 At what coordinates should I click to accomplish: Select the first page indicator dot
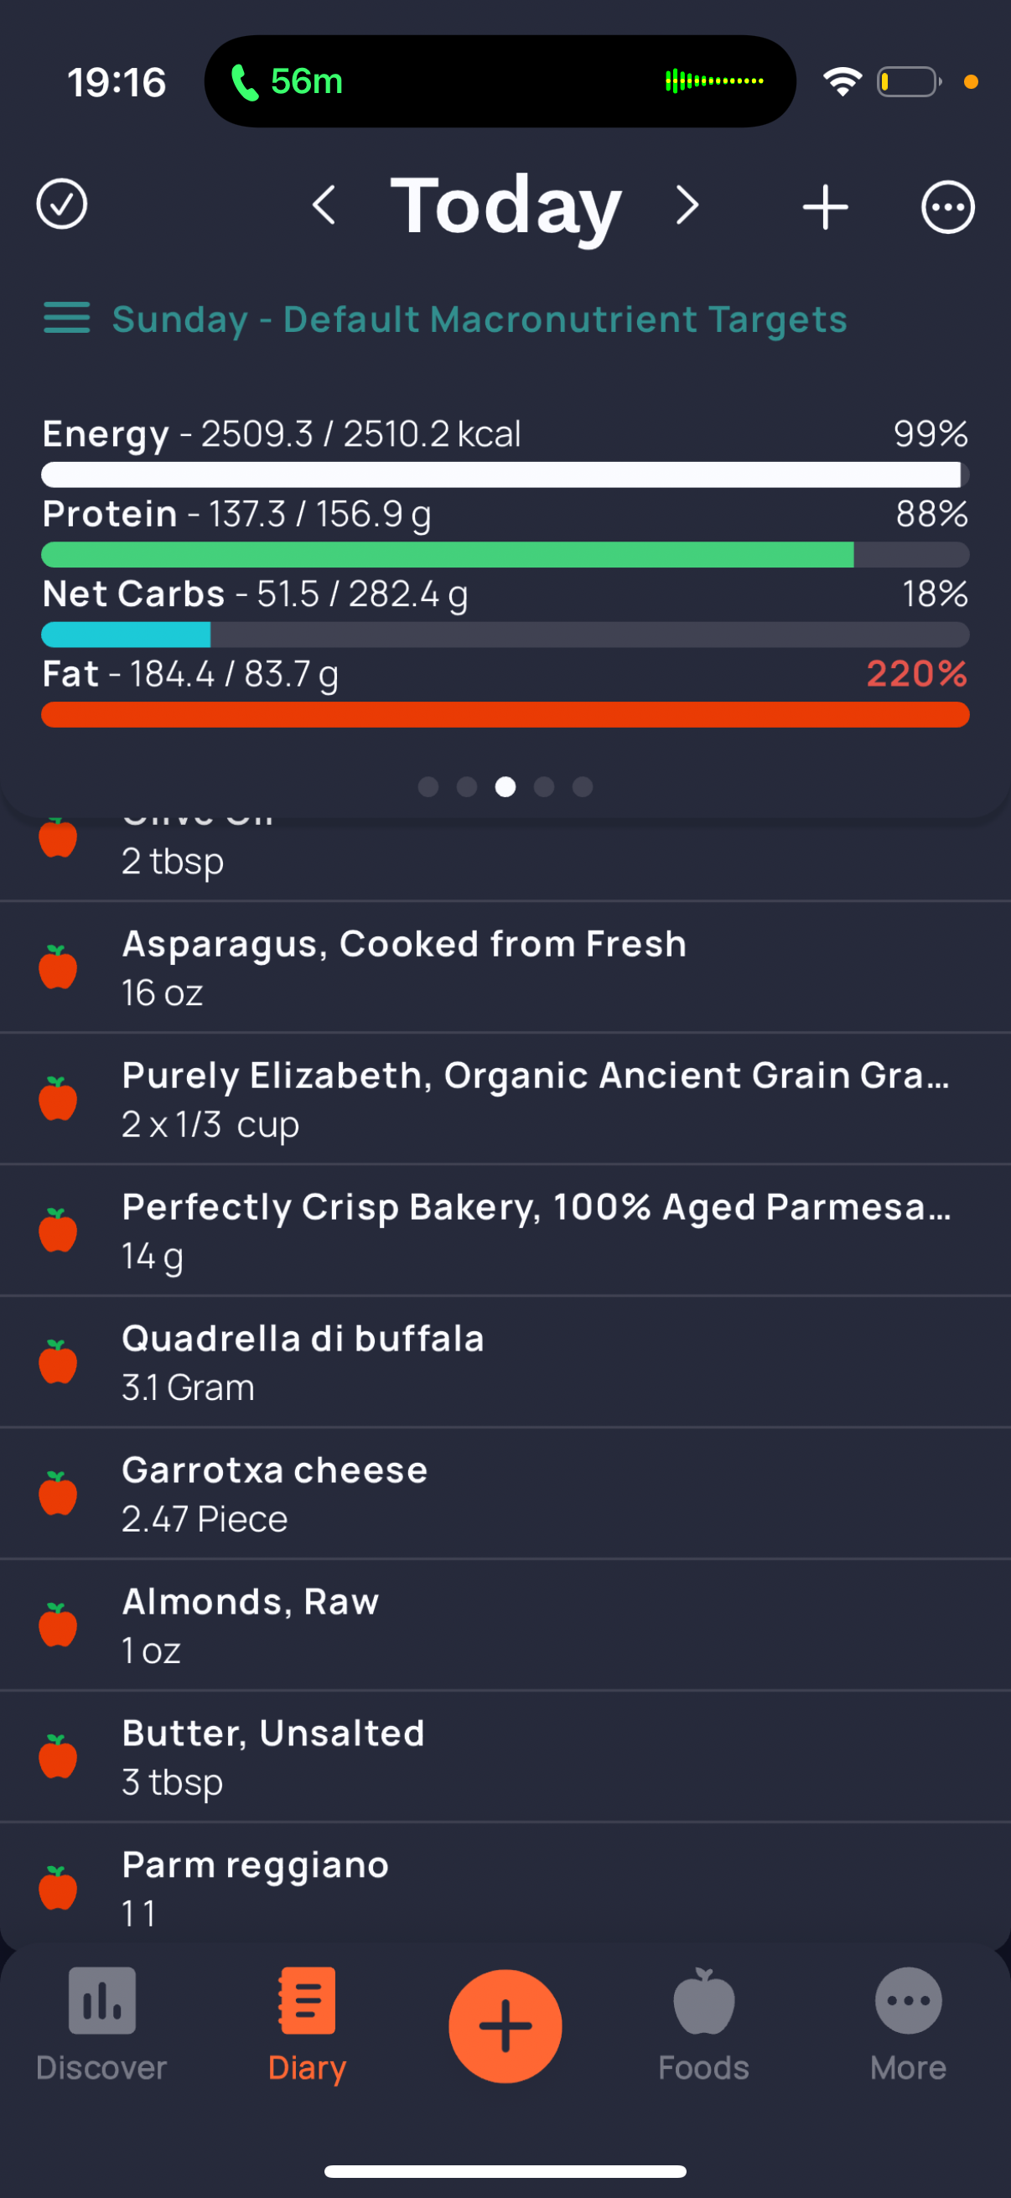coord(428,786)
